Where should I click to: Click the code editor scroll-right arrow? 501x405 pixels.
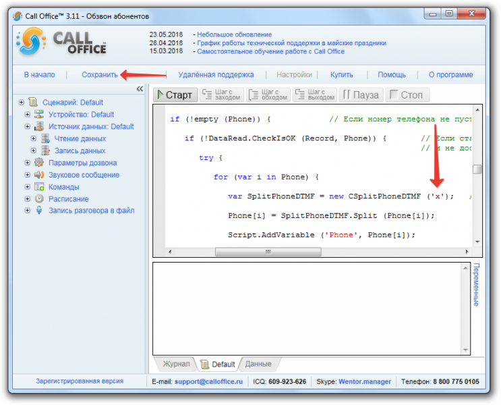[467, 252]
